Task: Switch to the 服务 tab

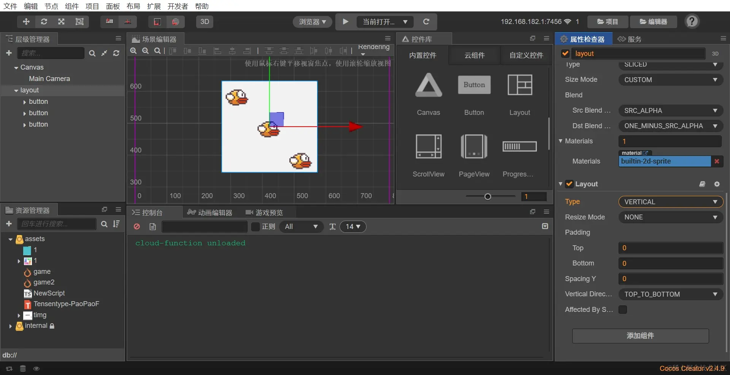Action: click(x=630, y=39)
